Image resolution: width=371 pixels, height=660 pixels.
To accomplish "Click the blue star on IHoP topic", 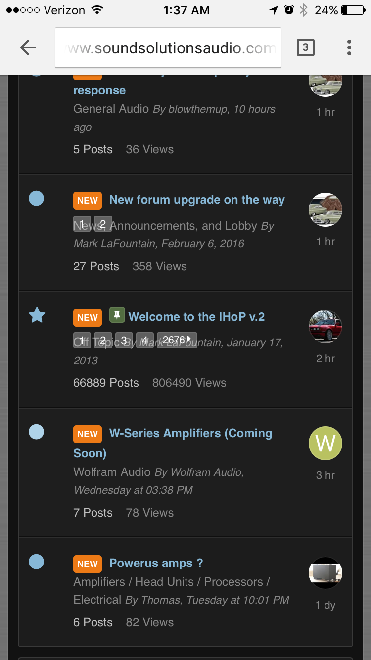I will click(37, 315).
